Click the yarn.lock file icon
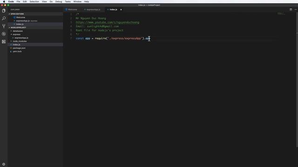298x167 pixels. pyautogui.click(x=11, y=51)
